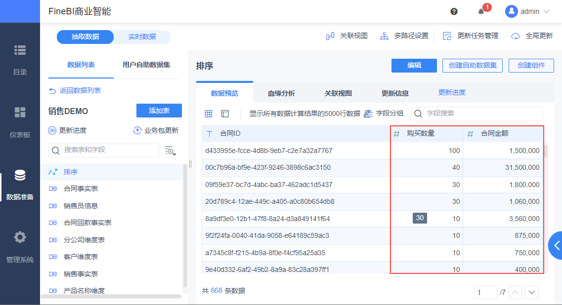Click the table search filter options icon
The height and width of the screenshot is (305, 562).
pyautogui.click(x=171, y=151)
